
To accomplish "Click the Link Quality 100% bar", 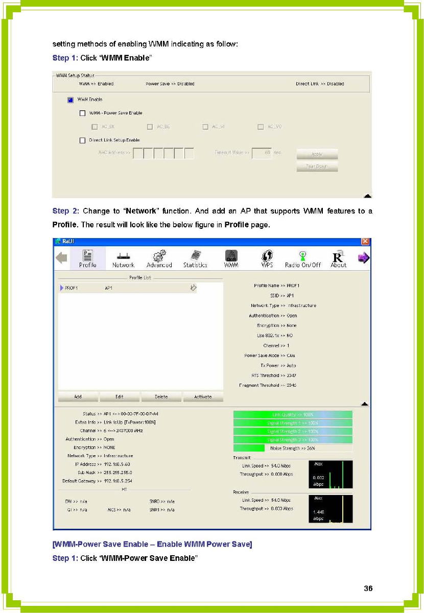I will tap(293, 414).
